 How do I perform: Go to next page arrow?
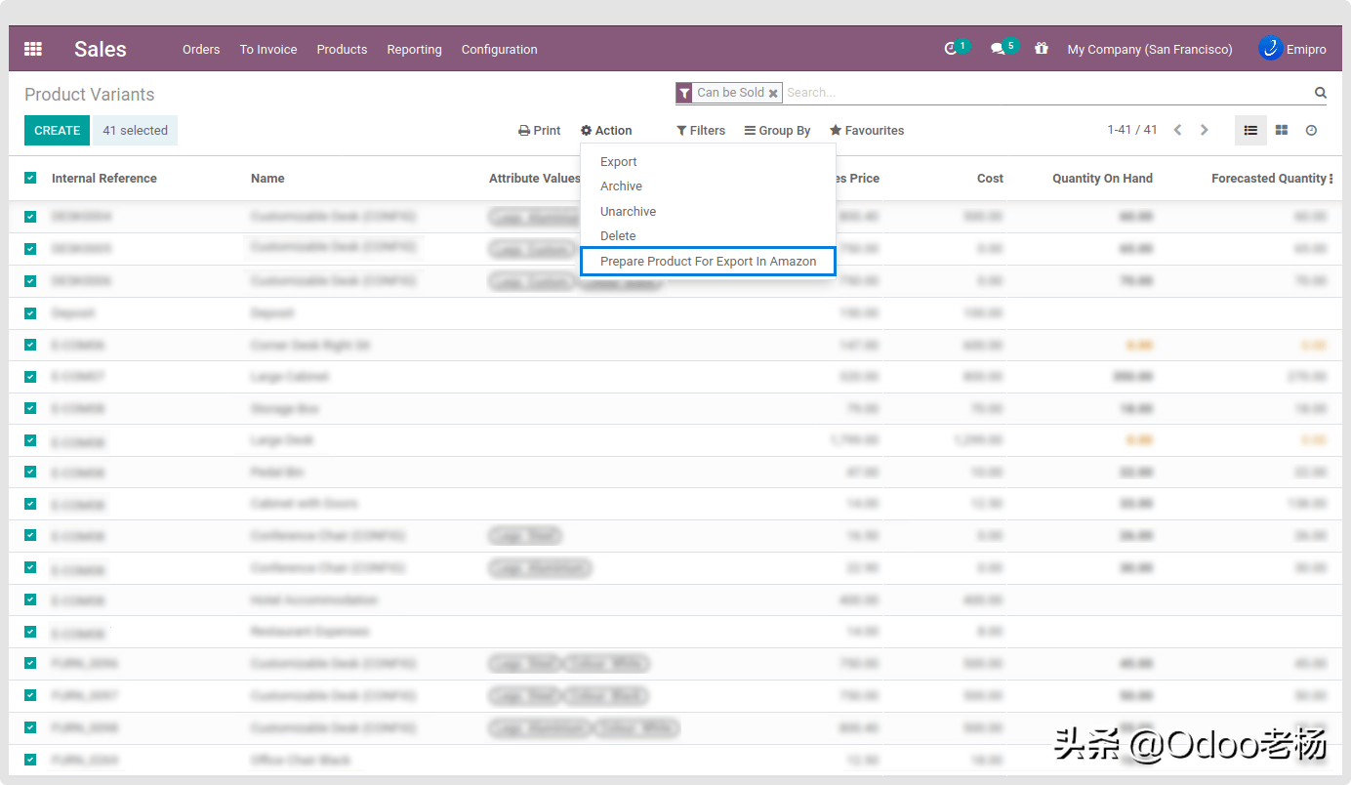[1205, 130]
